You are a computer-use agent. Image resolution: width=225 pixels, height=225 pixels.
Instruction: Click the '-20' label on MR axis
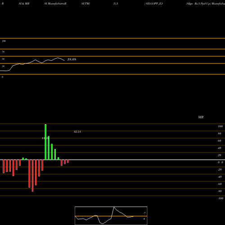(220, 170)
